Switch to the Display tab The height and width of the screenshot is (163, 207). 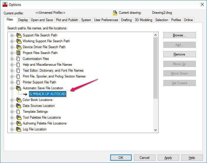[23, 20]
